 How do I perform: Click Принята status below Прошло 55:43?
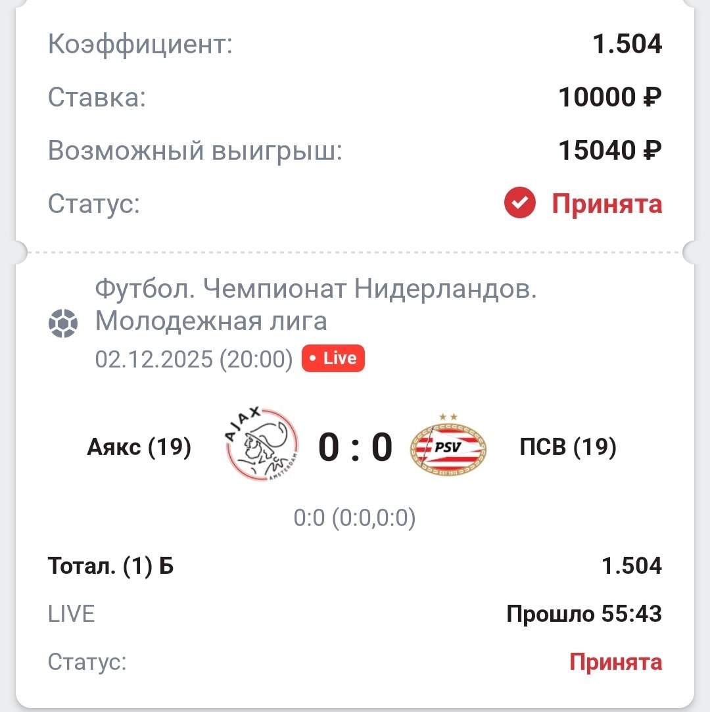[x=615, y=662]
